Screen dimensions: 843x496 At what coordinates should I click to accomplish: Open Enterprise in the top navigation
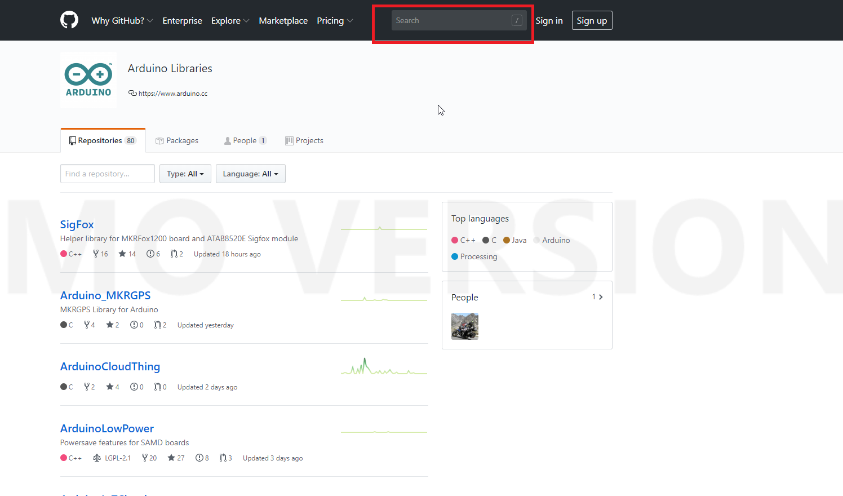click(182, 20)
